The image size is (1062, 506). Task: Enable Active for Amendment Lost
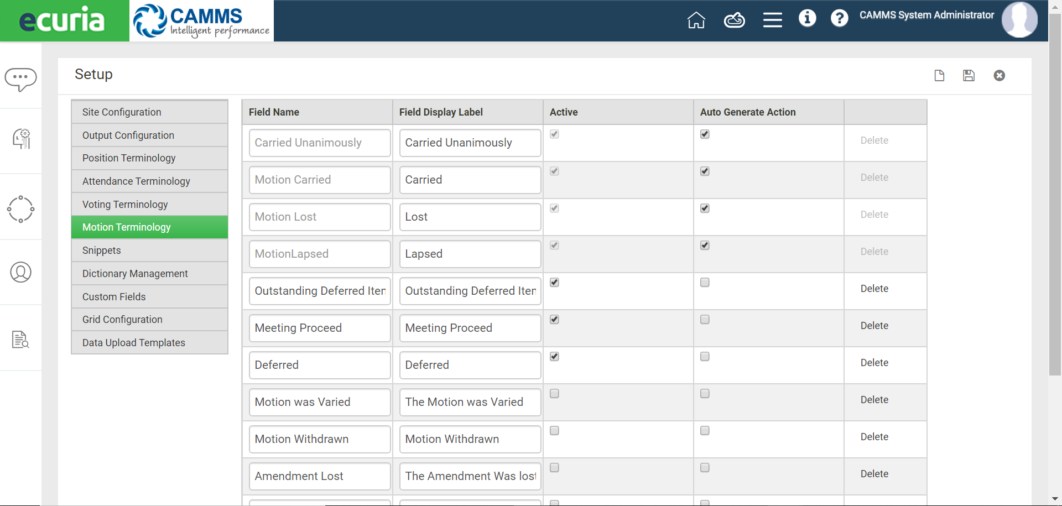pyautogui.click(x=554, y=467)
